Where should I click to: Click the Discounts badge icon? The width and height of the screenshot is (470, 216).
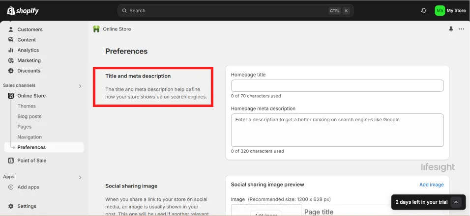pos(11,71)
